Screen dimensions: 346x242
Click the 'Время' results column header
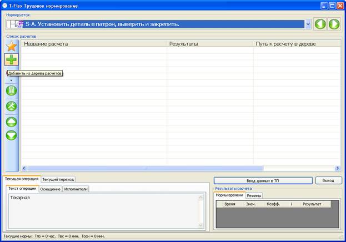pyautogui.click(x=233, y=204)
